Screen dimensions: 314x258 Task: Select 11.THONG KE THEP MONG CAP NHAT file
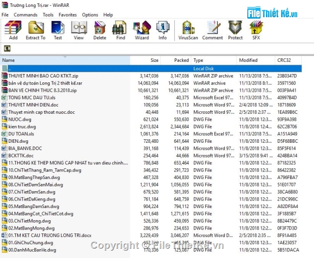click(x=68, y=163)
